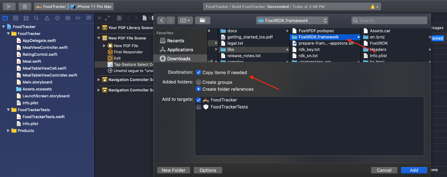Viewport: 447px width, 177px height.
Task: Collapse the FoodTracker group folder
Action: [8, 34]
